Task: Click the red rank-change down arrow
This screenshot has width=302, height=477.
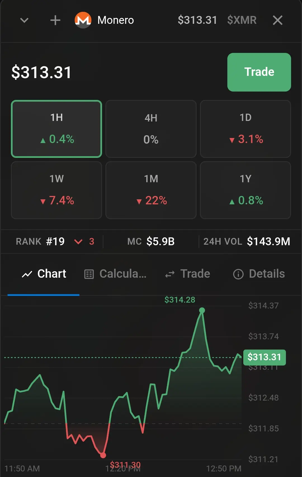Action: point(78,242)
